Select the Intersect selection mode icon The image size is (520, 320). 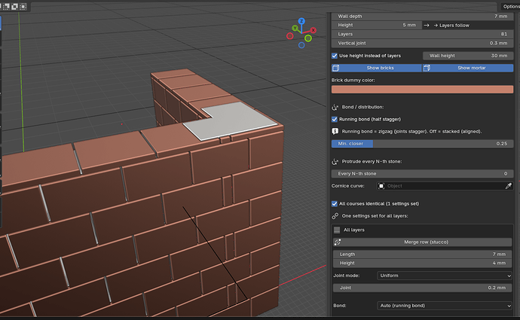(23, 6)
